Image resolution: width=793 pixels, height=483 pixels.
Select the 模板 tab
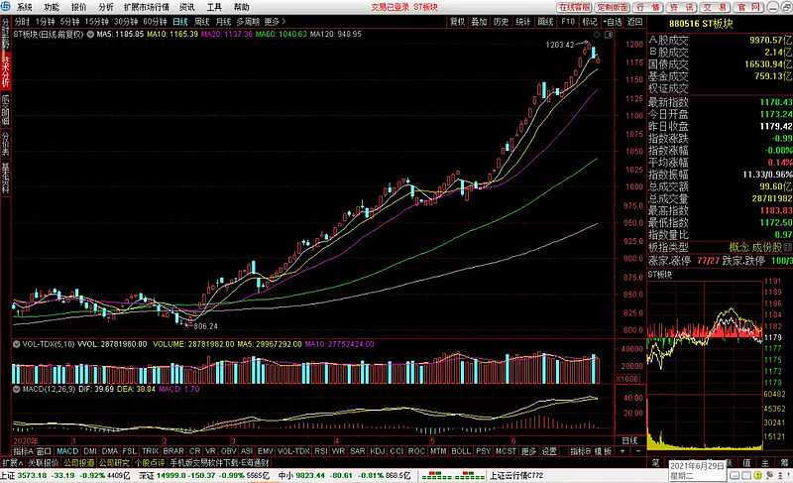(604, 451)
